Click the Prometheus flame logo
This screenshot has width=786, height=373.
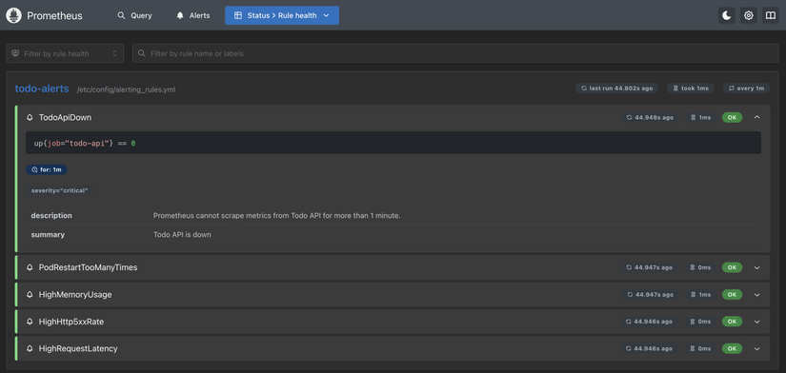(13, 15)
